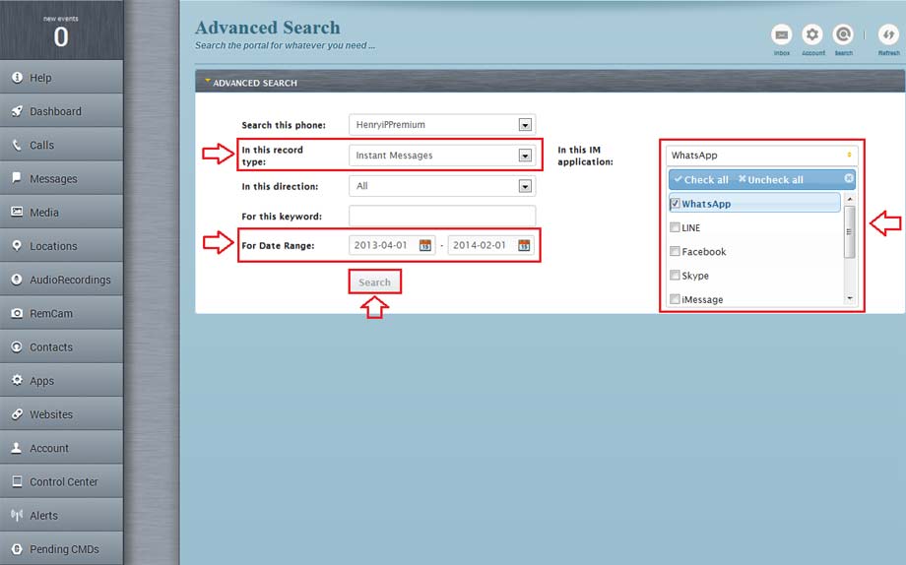Click the AudioRecordings microphone icon
Viewport: 906px width, 565px height.
point(17,279)
